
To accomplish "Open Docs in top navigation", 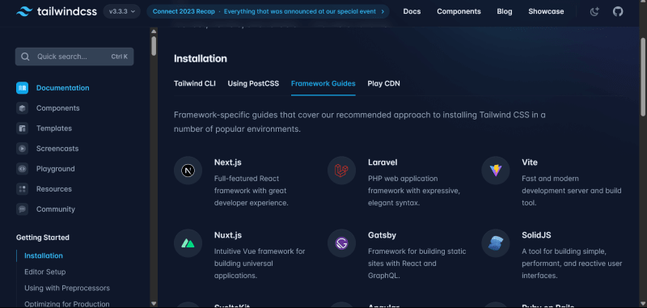I will point(412,11).
